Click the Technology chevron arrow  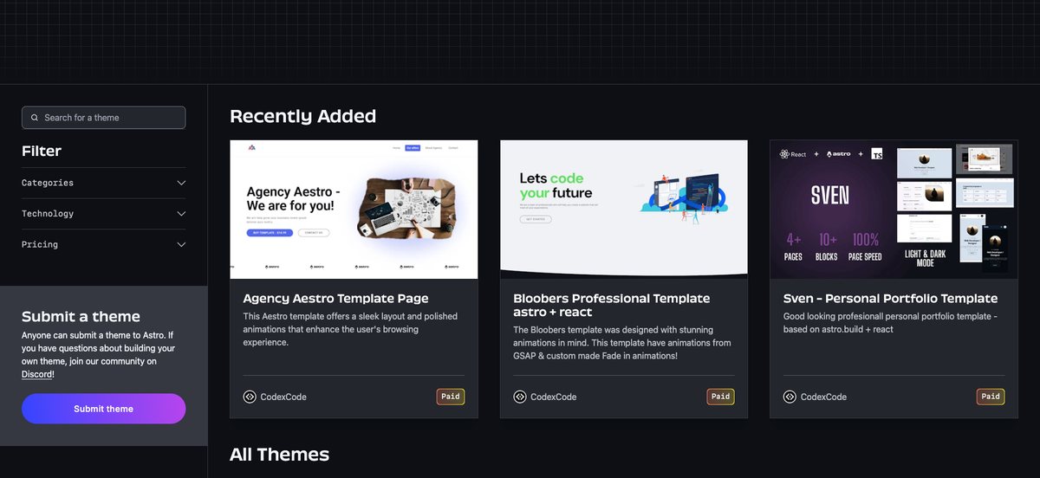click(x=181, y=214)
